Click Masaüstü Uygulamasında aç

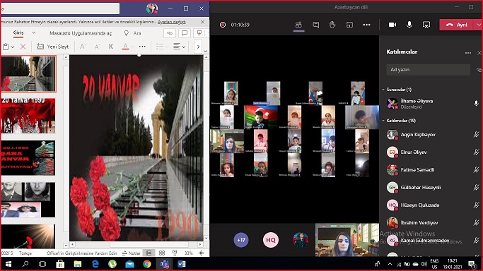pyautogui.click(x=81, y=33)
